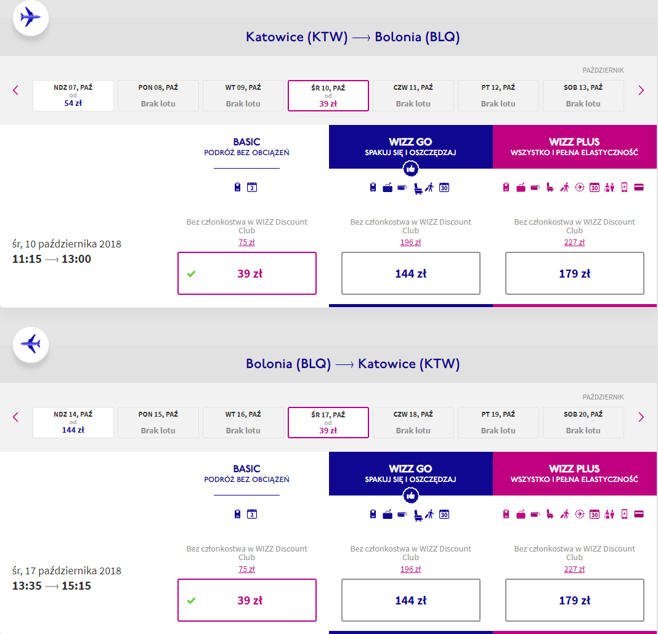Show later outbound dates with the right arrow
Image resolution: width=658 pixels, height=634 pixels.
641,90
